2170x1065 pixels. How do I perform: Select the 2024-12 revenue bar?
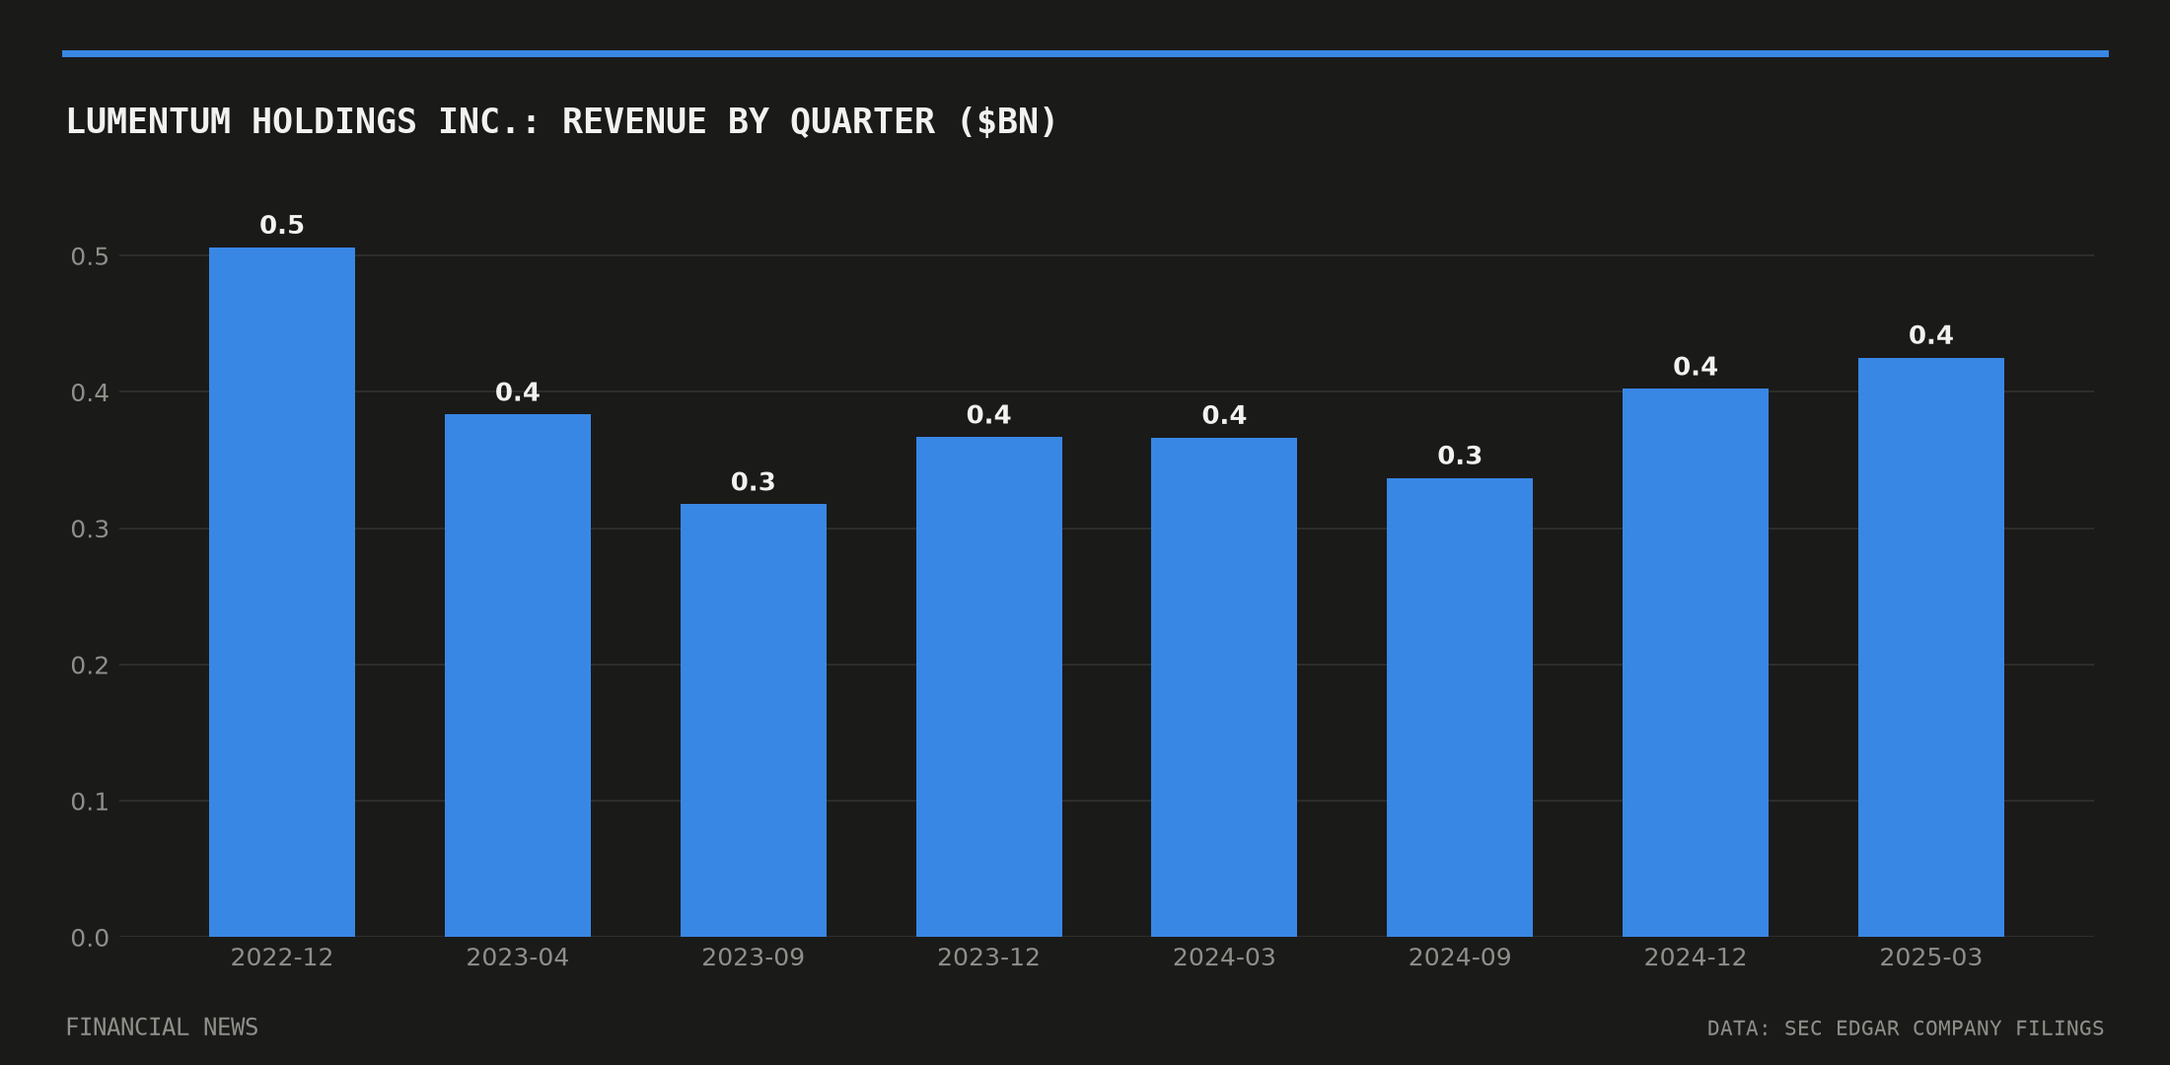[1696, 663]
